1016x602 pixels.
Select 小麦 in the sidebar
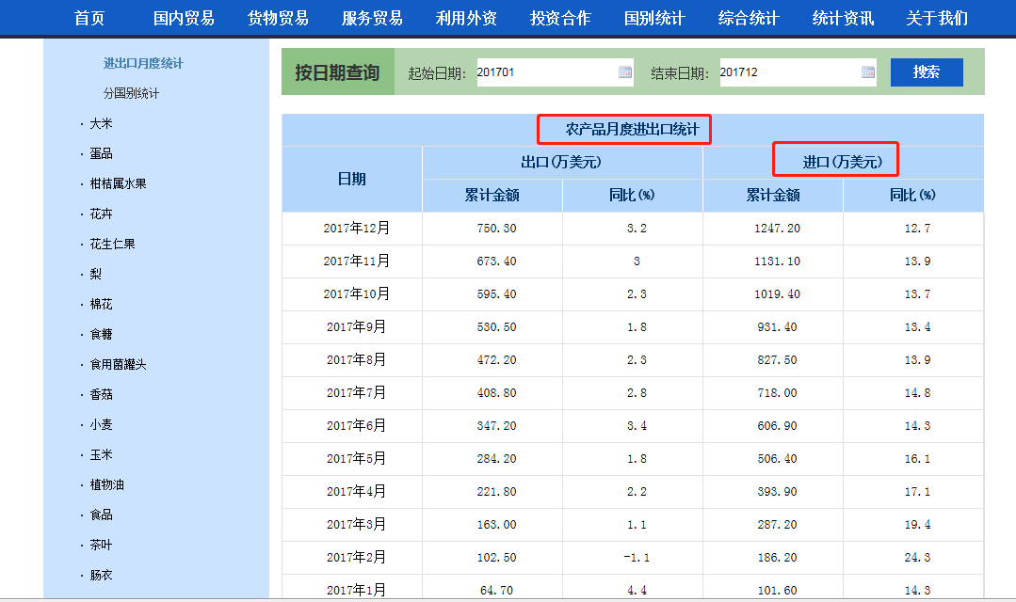(101, 424)
